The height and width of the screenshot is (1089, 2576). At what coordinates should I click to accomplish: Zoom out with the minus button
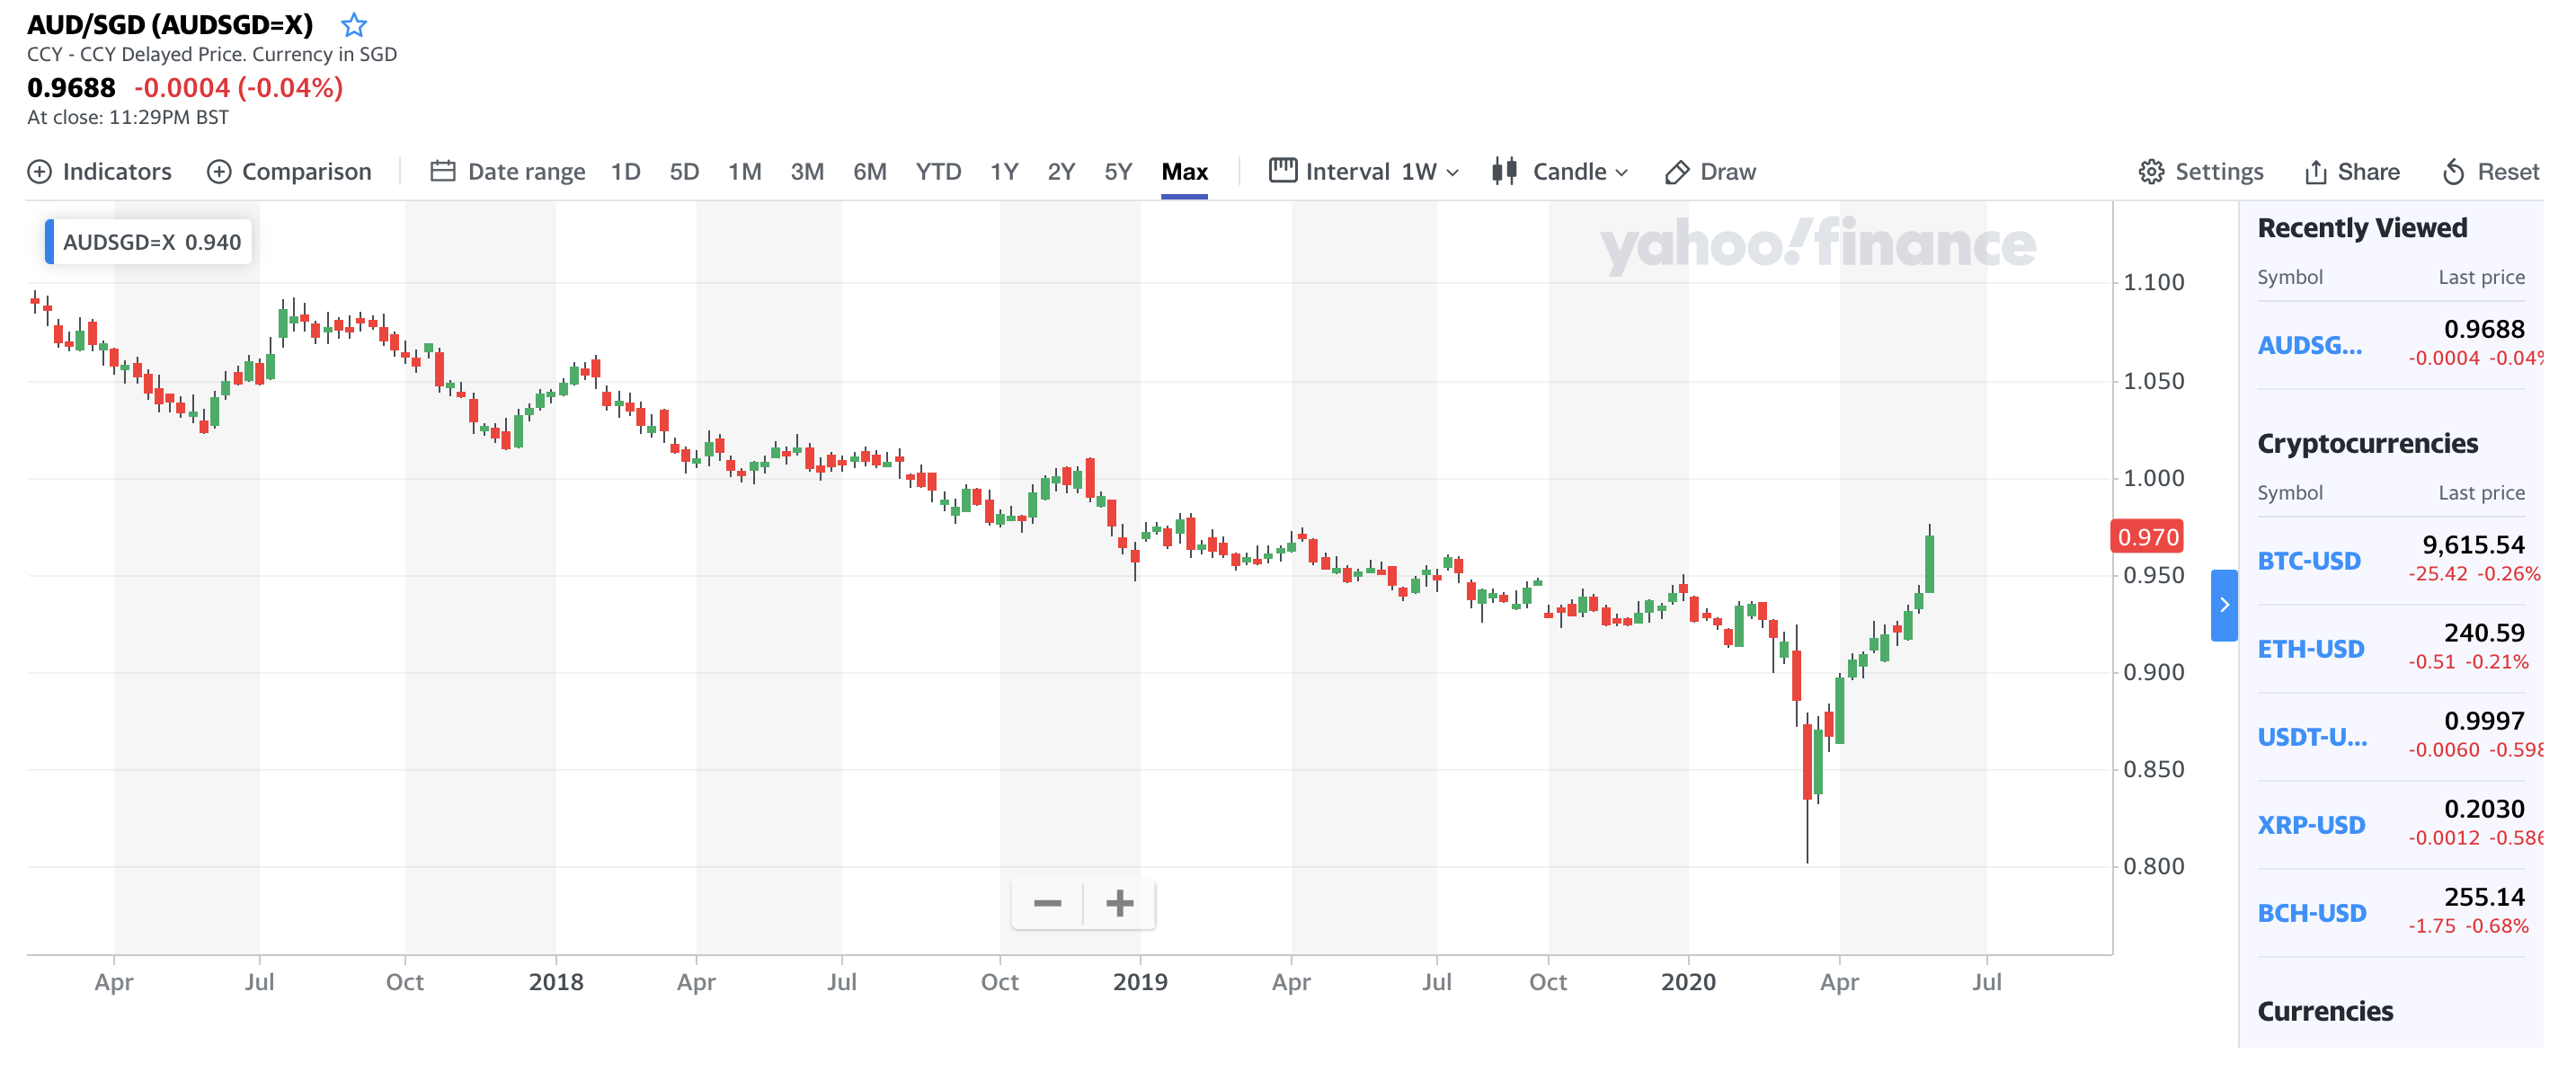1047,904
